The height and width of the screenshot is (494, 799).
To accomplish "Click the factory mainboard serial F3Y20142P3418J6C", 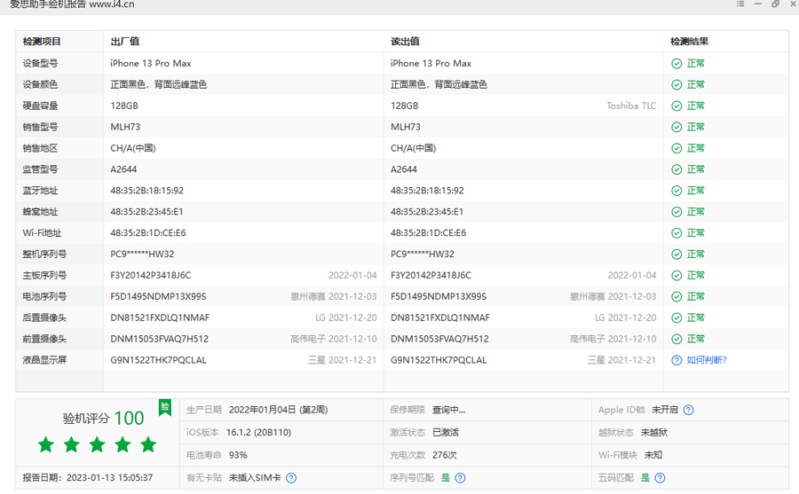I will tap(151, 275).
